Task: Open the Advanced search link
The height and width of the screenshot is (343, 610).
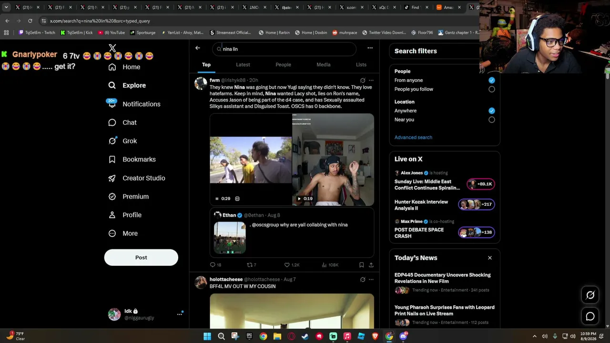Action: [413, 137]
